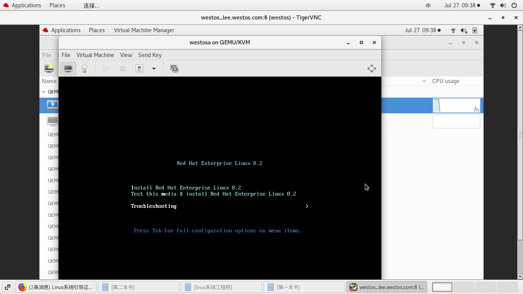
Task: Open the inner desktop clock
Action: pos(423,30)
